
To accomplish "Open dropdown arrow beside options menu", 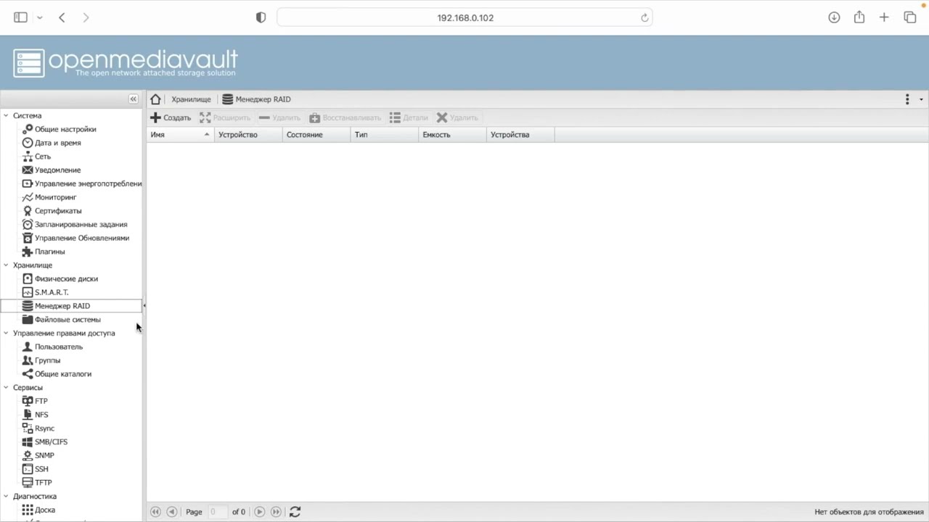I will [x=922, y=99].
